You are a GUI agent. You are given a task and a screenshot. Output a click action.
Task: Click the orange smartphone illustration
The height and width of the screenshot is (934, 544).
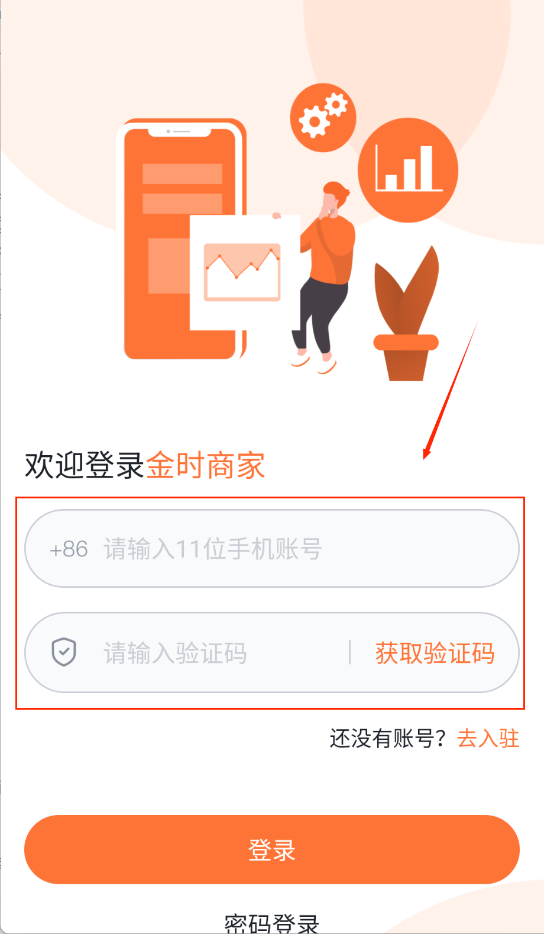point(184,239)
